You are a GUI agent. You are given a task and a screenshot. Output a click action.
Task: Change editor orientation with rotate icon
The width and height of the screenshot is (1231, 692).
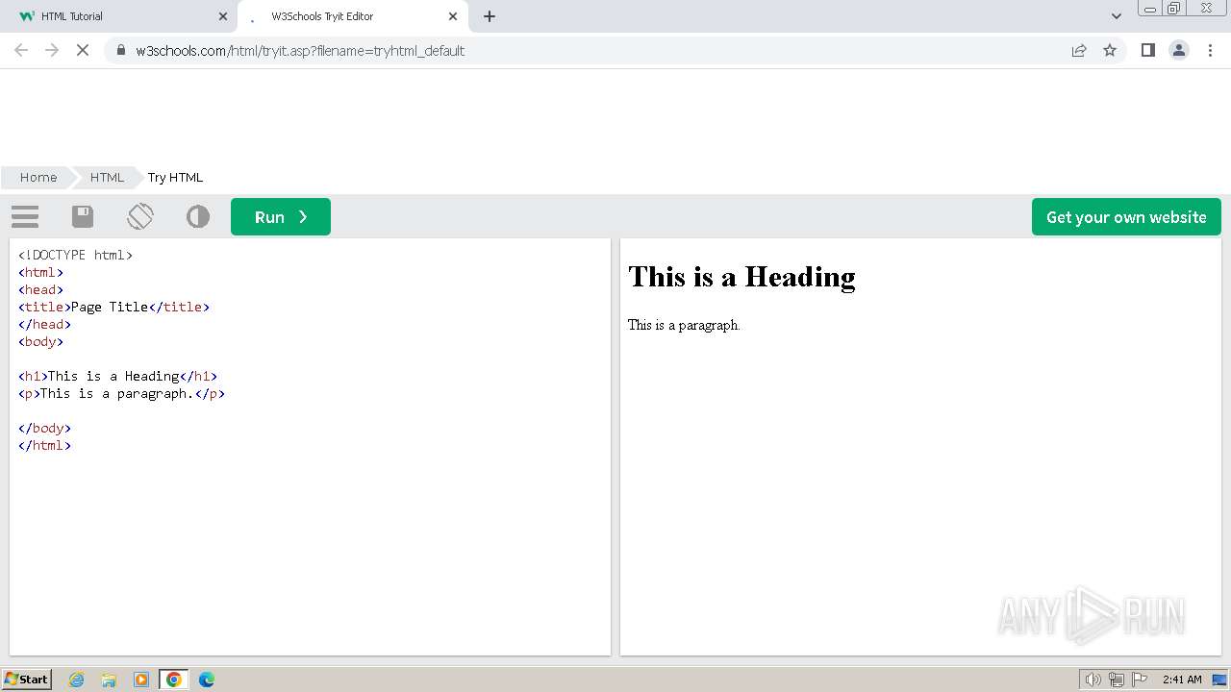tap(140, 216)
